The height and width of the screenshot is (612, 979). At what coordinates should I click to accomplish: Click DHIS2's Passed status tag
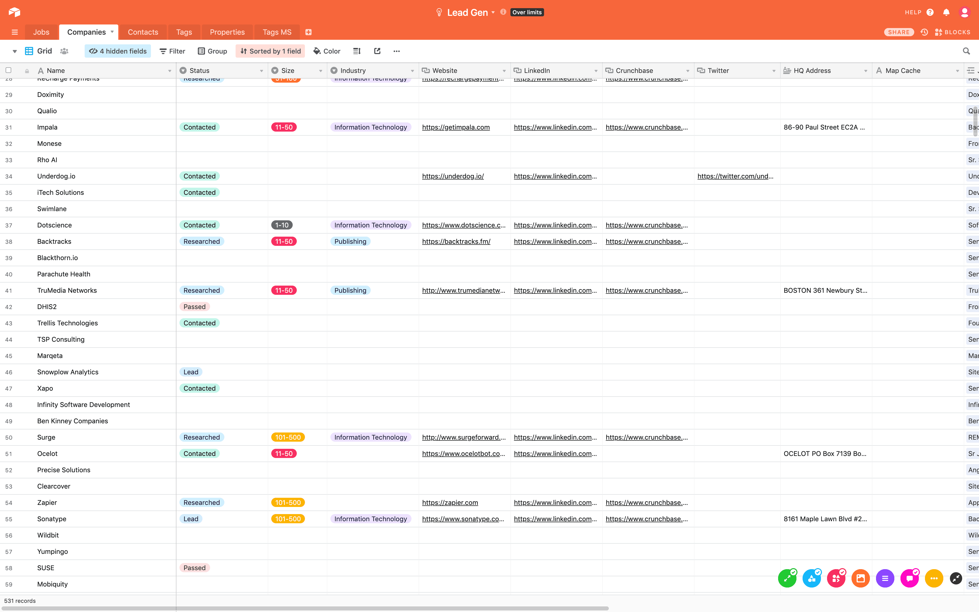point(194,307)
